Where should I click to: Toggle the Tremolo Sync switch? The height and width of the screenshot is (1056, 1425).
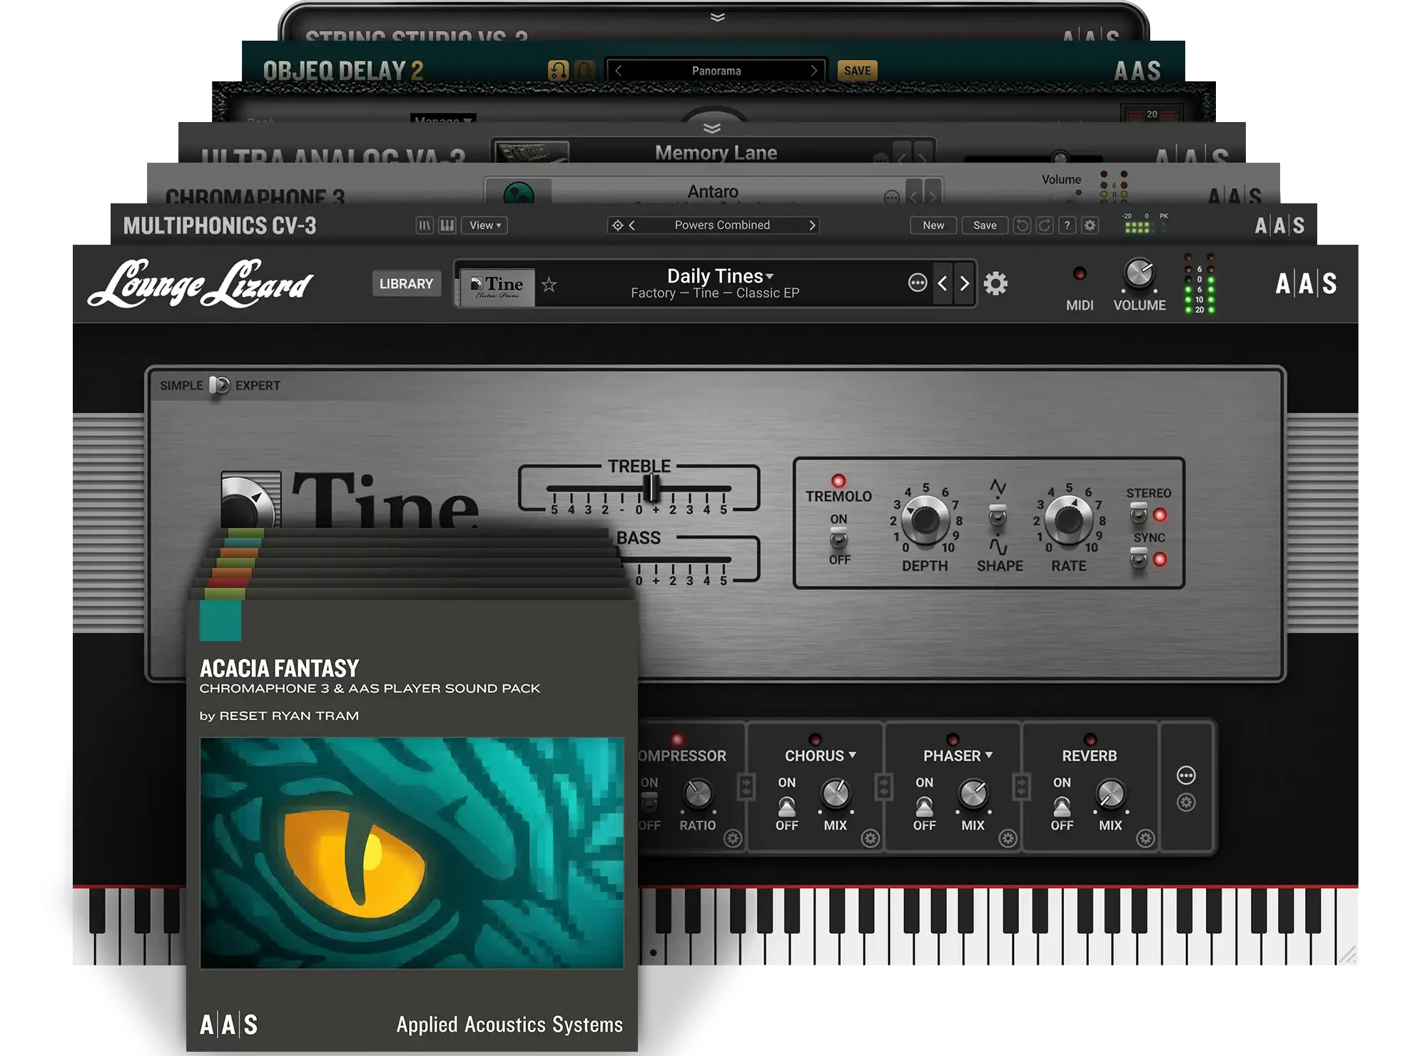(1139, 558)
